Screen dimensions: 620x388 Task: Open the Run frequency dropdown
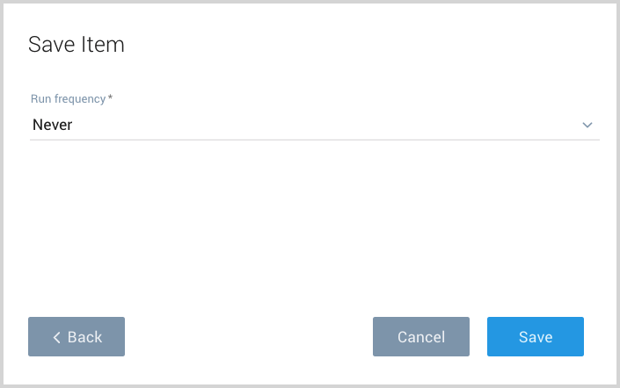coord(314,126)
